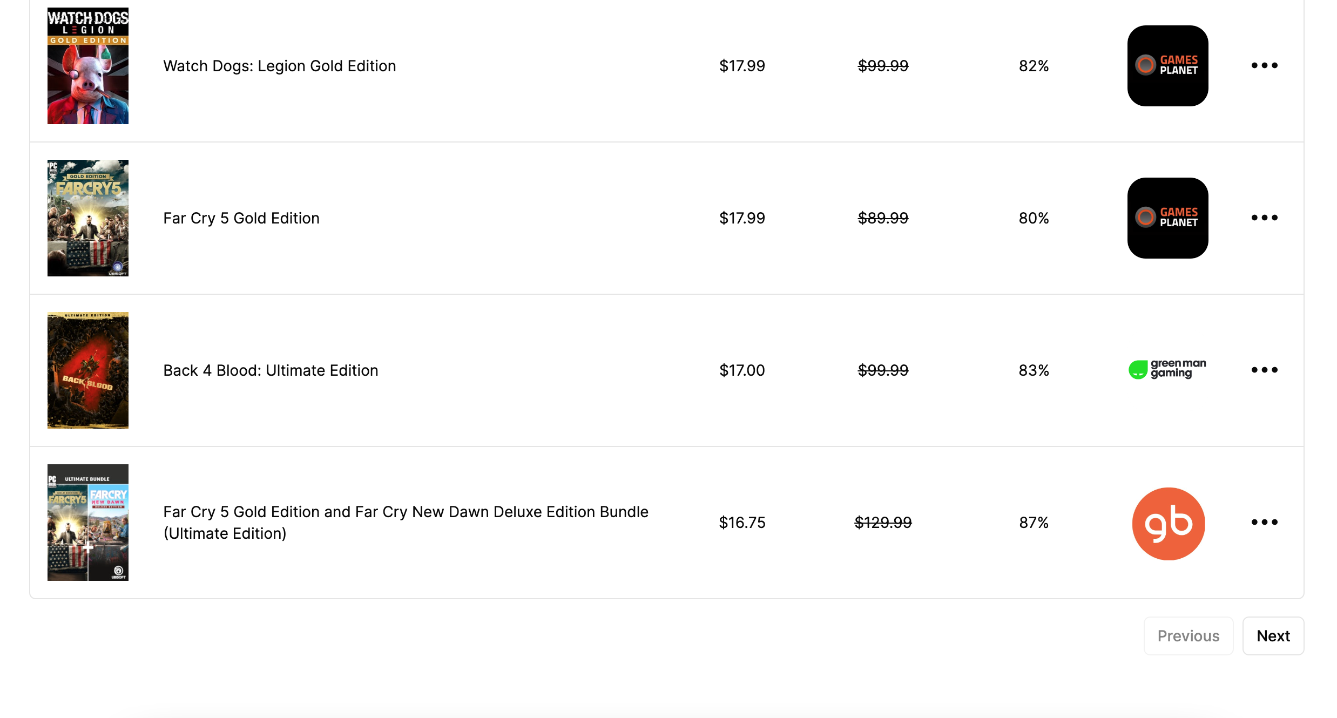Open the three-dot menu for Back 4 Blood
1337x718 pixels.
tap(1264, 370)
